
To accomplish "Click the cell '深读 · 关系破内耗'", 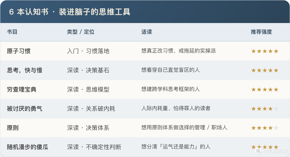I will click(x=91, y=109).
